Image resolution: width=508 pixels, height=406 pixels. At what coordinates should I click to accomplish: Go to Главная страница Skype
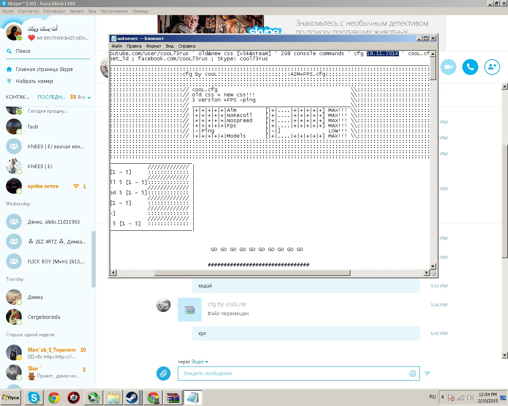(44, 69)
